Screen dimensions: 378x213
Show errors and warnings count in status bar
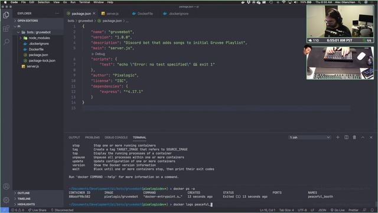coord(18,210)
